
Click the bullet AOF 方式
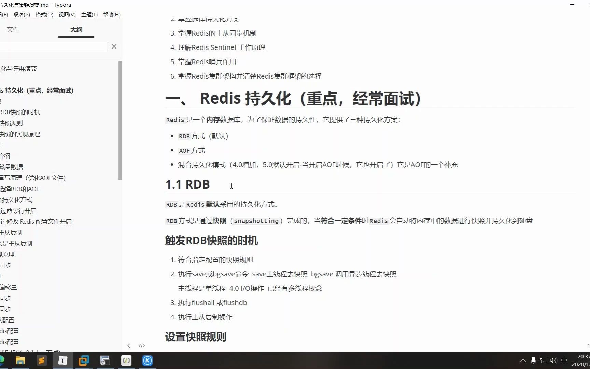tap(192, 151)
